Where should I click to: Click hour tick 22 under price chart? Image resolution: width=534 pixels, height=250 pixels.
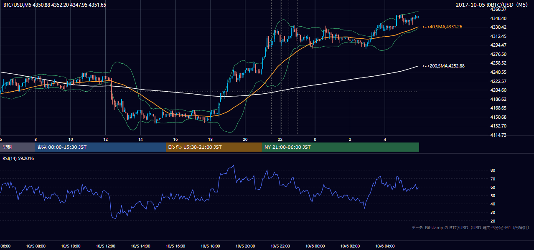pos(280,139)
